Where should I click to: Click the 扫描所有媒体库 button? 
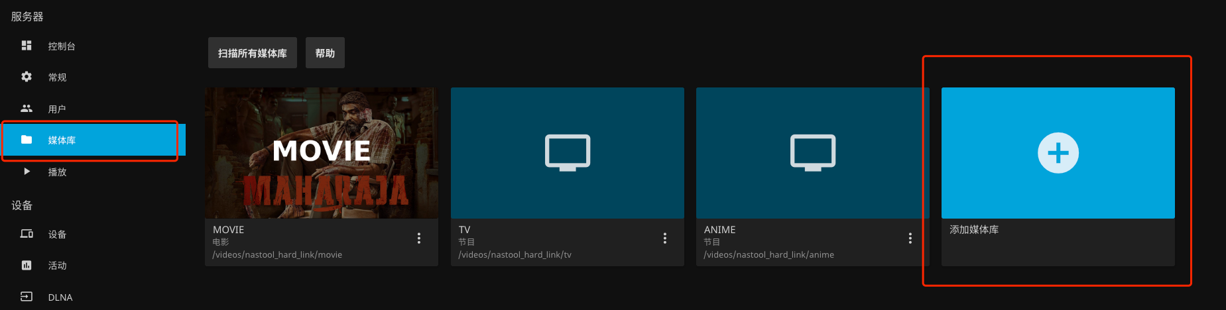(x=252, y=53)
